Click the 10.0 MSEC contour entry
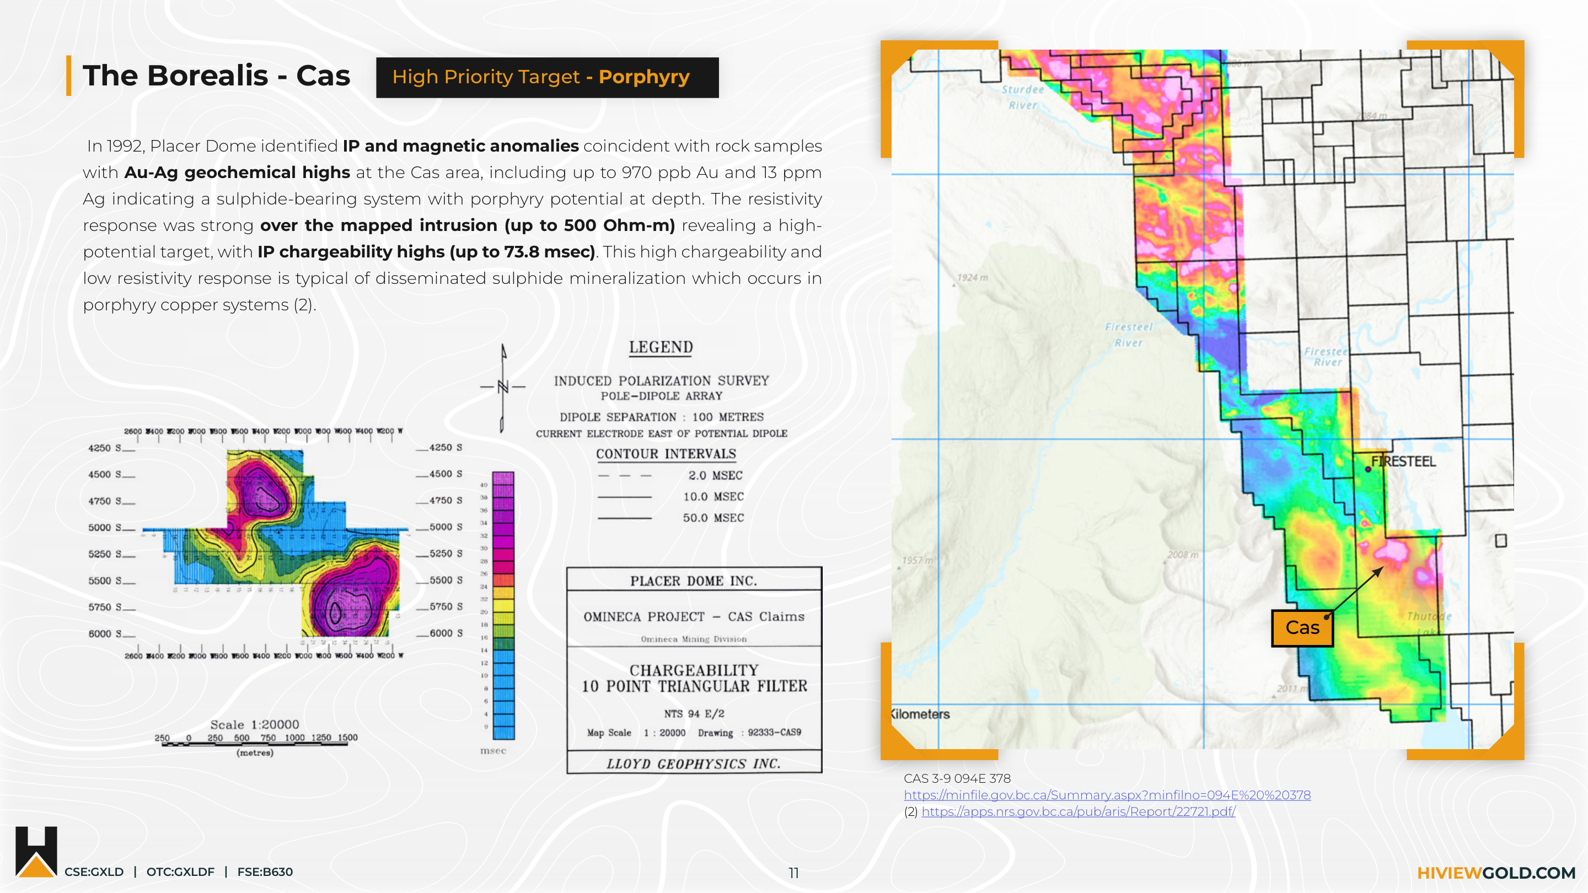1588x893 pixels. click(x=670, y=497)
